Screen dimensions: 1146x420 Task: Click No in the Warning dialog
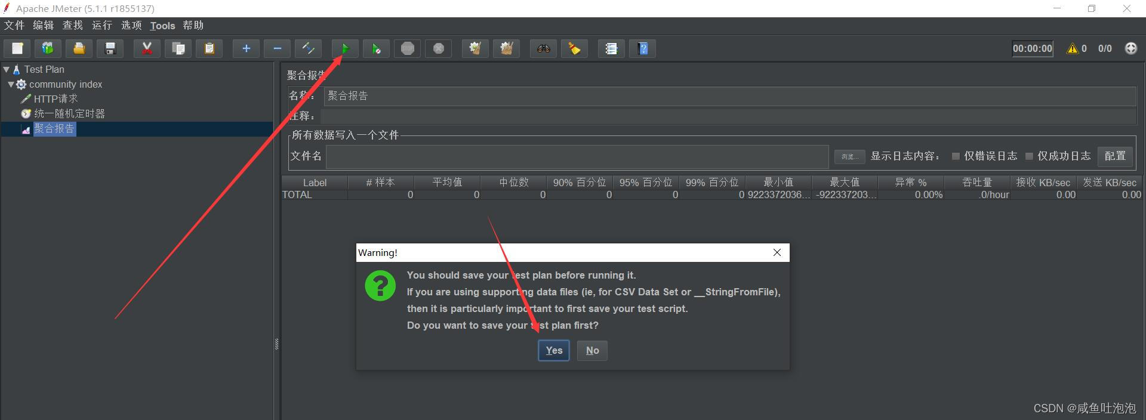592,350
